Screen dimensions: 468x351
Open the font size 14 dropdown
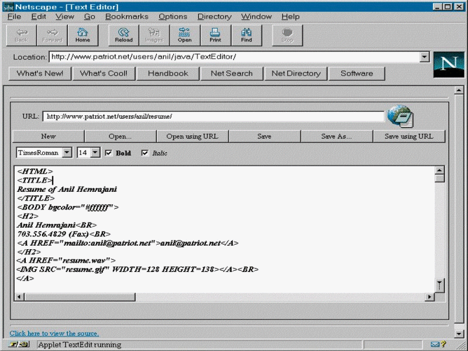[95, 153]
